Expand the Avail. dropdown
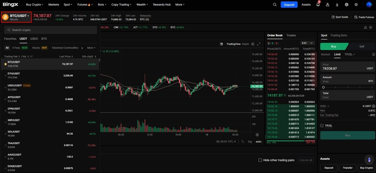This screenshot has width=376, height=173. pos(325,106)
